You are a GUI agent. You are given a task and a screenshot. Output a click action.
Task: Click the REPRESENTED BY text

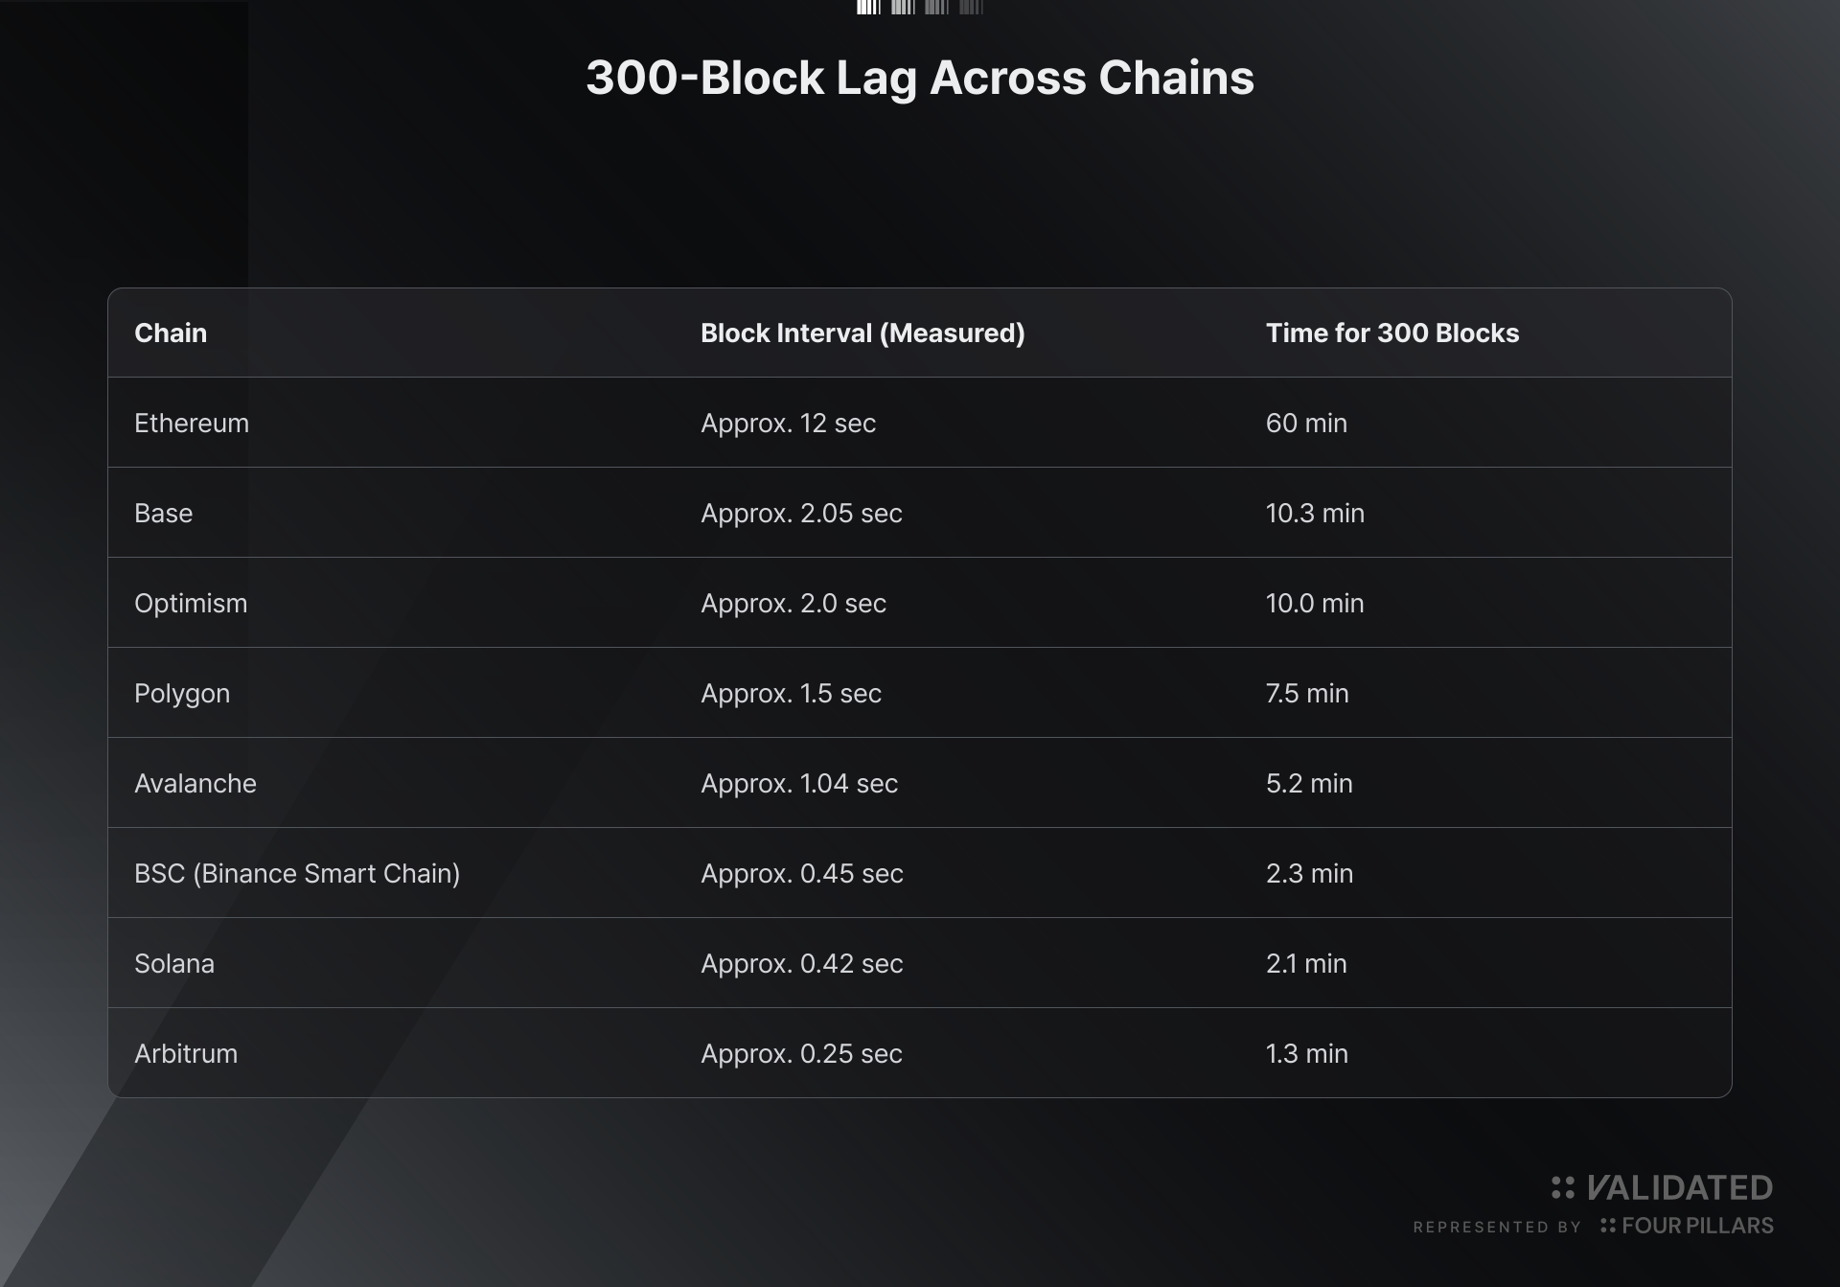(1497, 1227)
